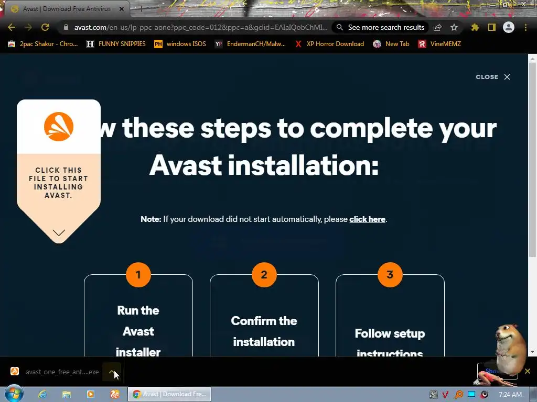View site security lock info
The width and height of the screenshot is (537, 402).
click(x=66, y=27)
